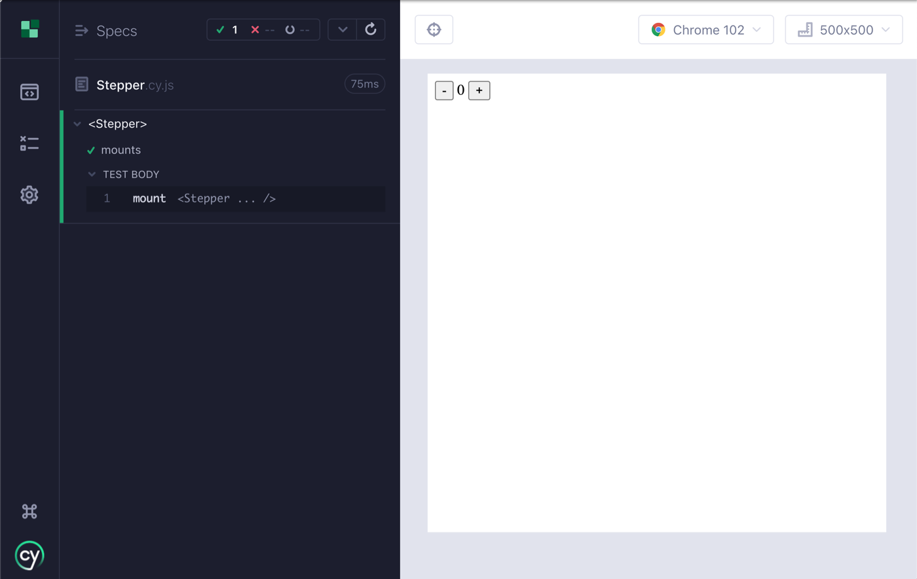Collapse the <Stepper> test suite
This screenshot has height=579, width=917.
pyautogui.click(x=78, y=124)
